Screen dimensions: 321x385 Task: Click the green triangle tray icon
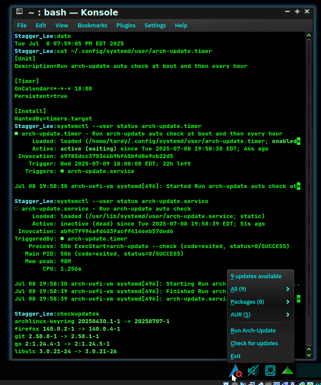pos(287,370)
